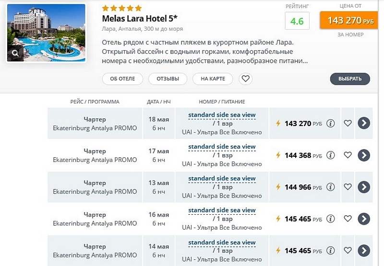Click the НА КАРТЕ button
Screen dimensions: 384x266
[213, 79]
